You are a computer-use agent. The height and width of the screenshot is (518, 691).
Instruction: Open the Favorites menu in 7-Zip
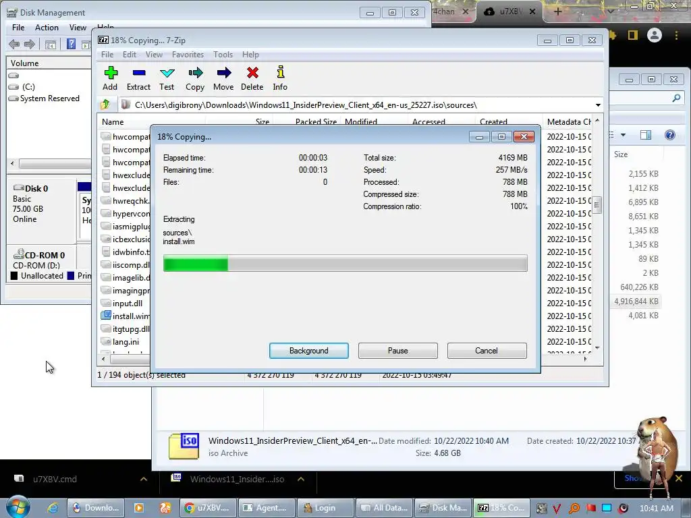(188, 55)
